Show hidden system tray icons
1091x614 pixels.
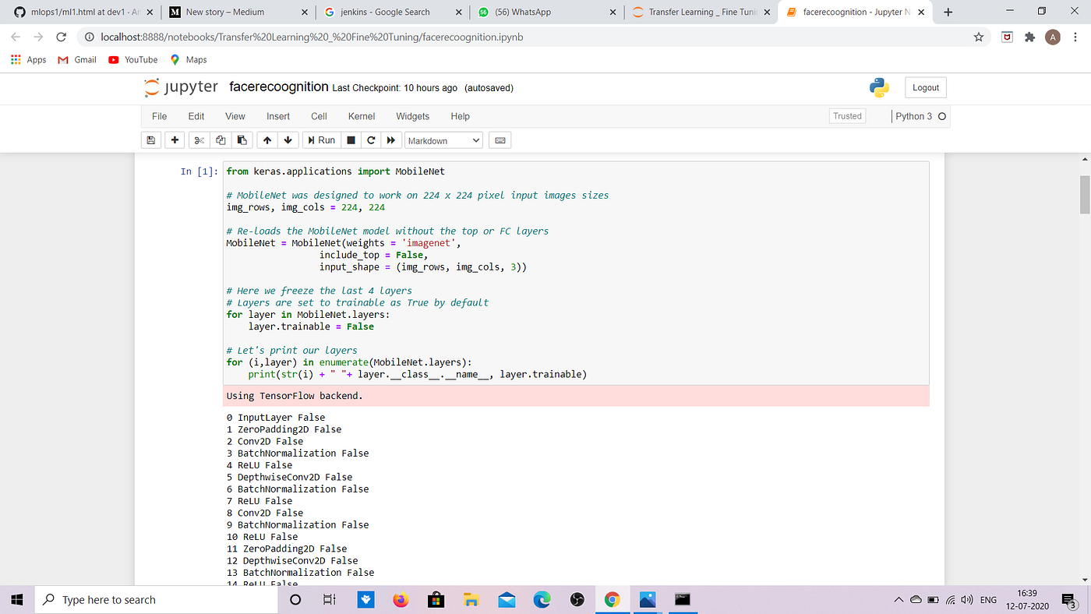(x=899, y=599)
